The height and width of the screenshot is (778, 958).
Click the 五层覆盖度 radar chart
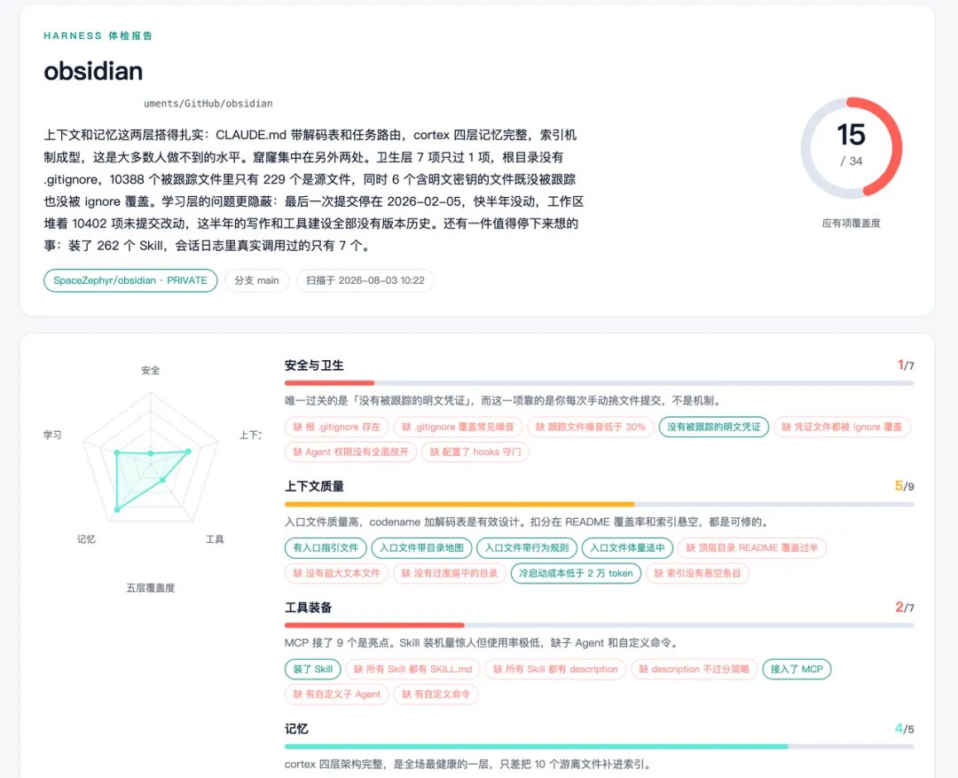point(151,459)
